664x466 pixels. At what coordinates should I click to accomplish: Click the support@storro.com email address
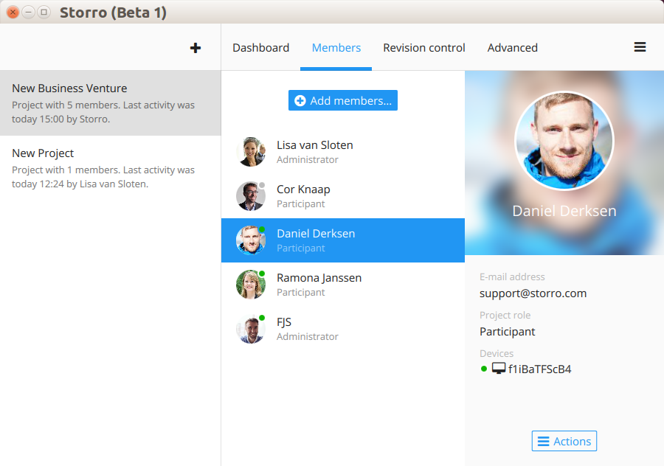pyautogui.click(x=533, y=293)
